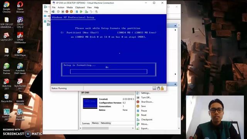Open Google Chrome desktop icon
This screenshot has height=139, width=247.
pos(7,7)
